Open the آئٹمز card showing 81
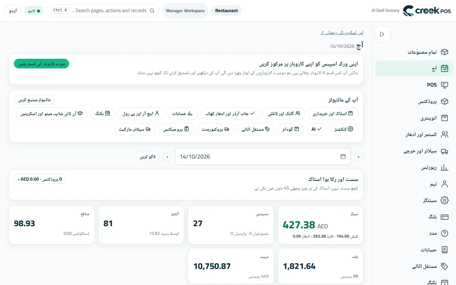This screenshot has height=285, width=456. click(x=141, y=225)
